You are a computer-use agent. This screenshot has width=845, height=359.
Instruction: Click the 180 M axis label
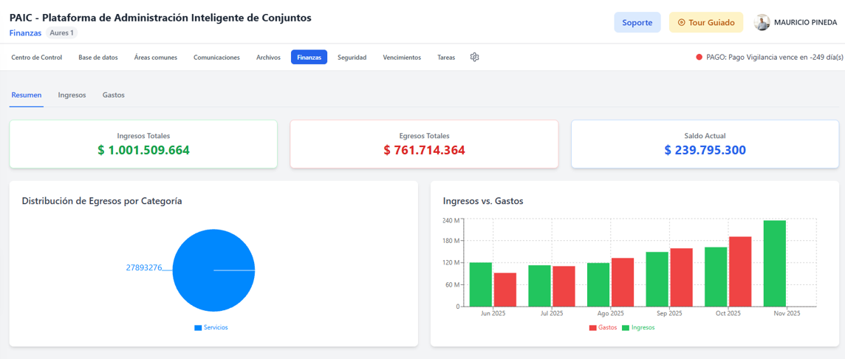pyautogui.click(x=451, y=240)
